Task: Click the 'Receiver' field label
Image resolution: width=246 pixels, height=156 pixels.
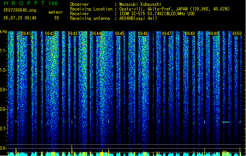Action: point(79,14)
